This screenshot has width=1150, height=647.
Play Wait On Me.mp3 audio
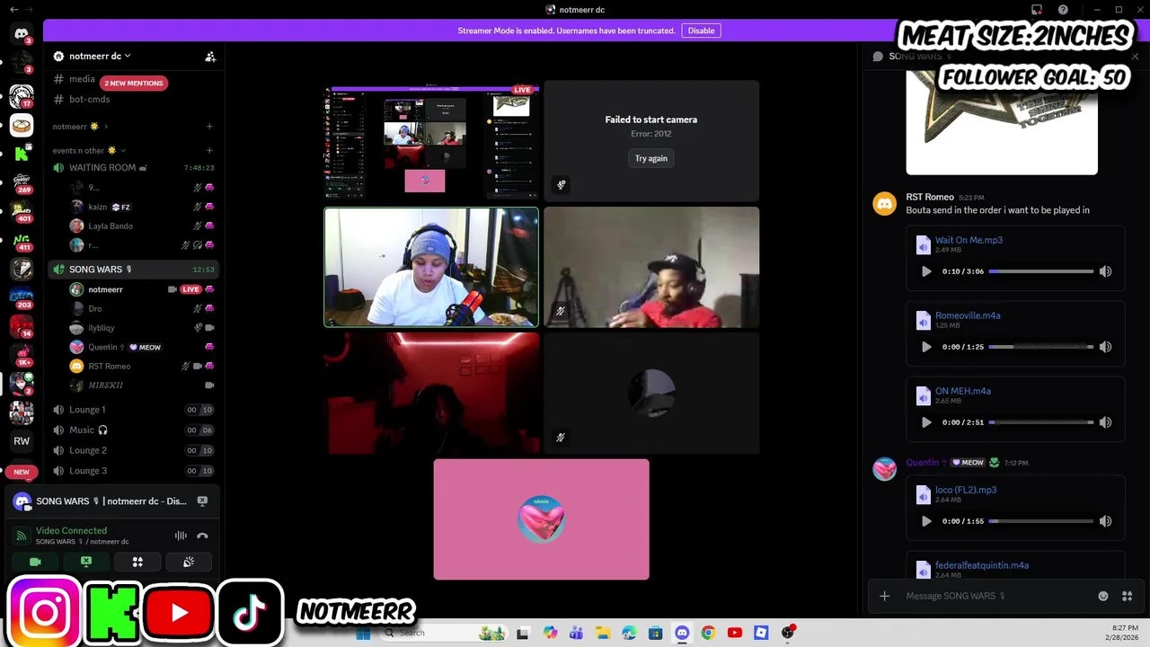(926, 271)
